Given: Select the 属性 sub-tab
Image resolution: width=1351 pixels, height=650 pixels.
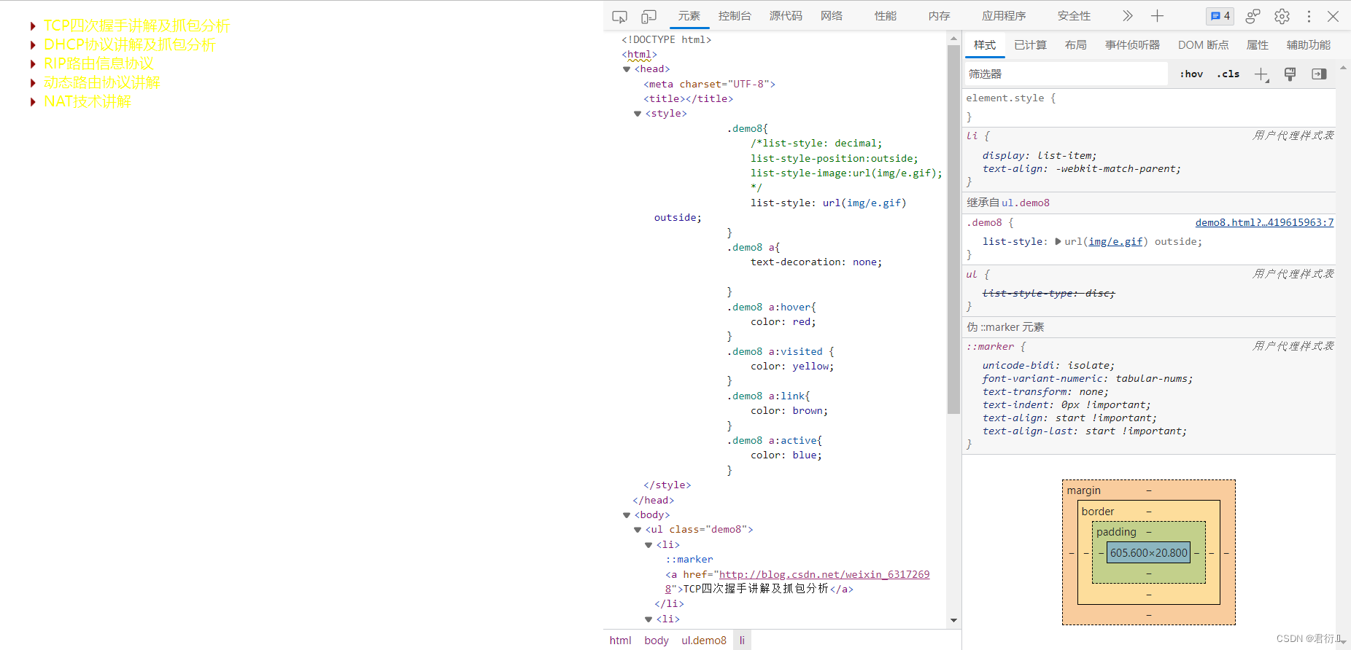Looking at the screenshot, I should click(x=1258, y=45).
